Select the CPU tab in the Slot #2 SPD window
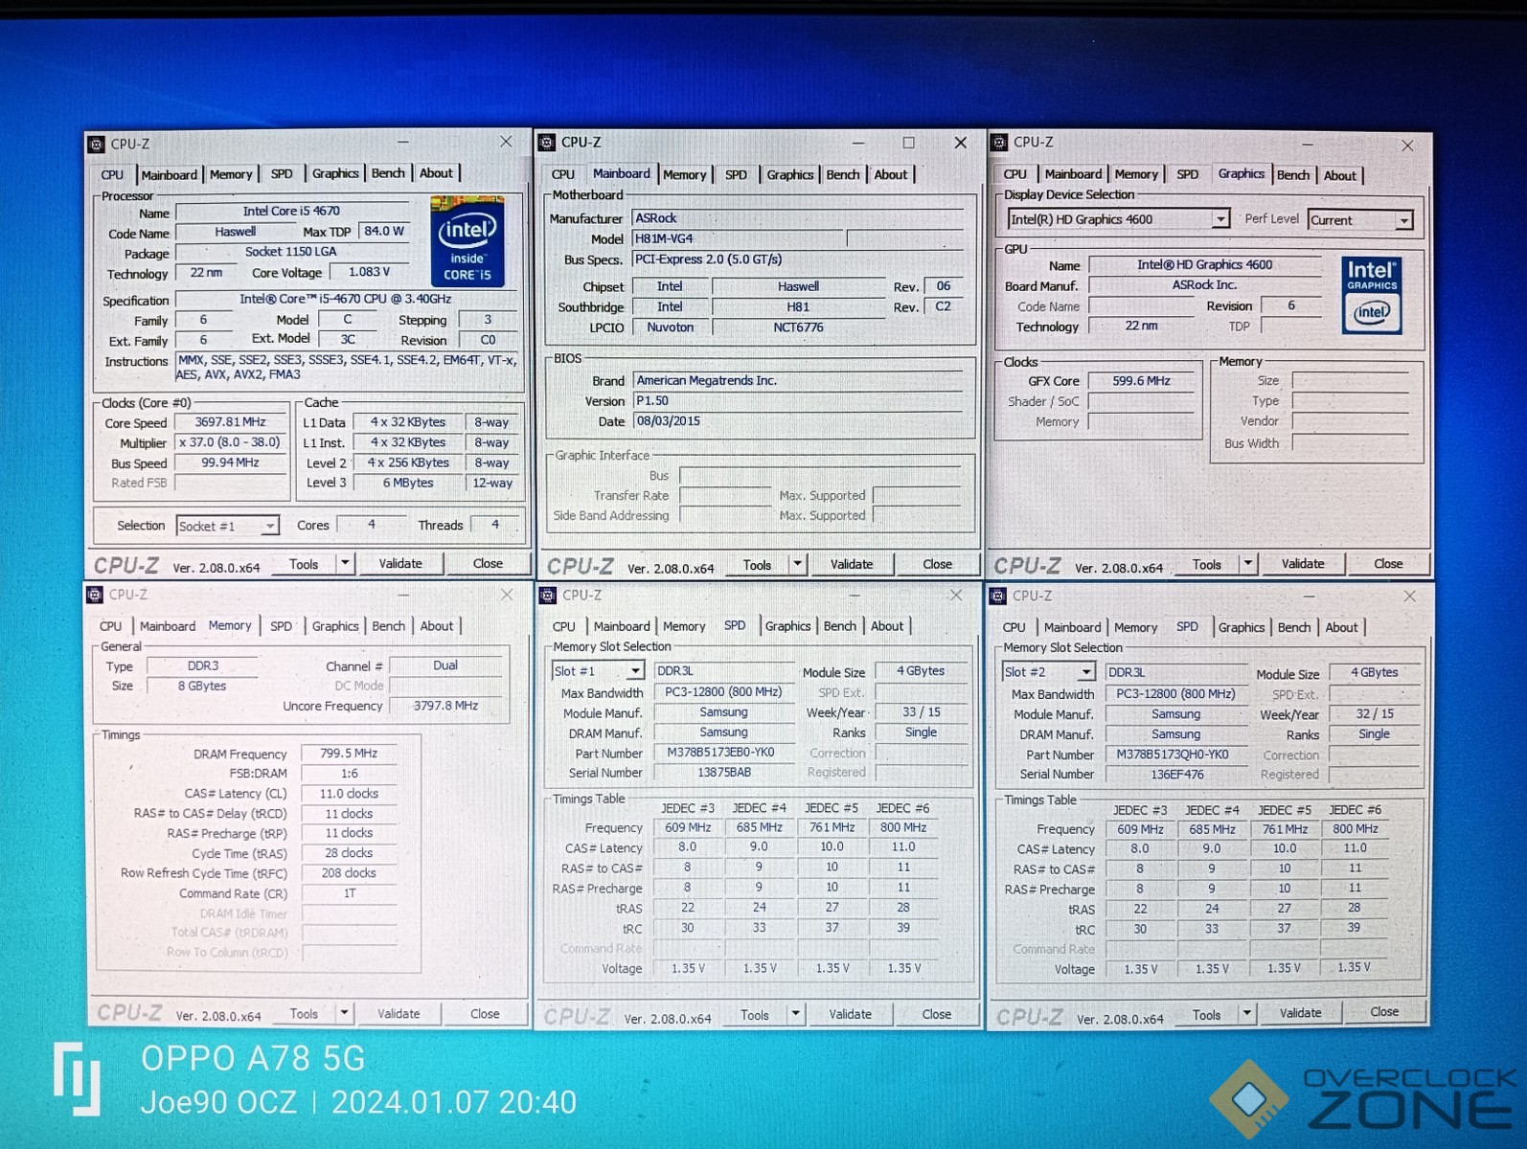 click(x=1014, y=627)
